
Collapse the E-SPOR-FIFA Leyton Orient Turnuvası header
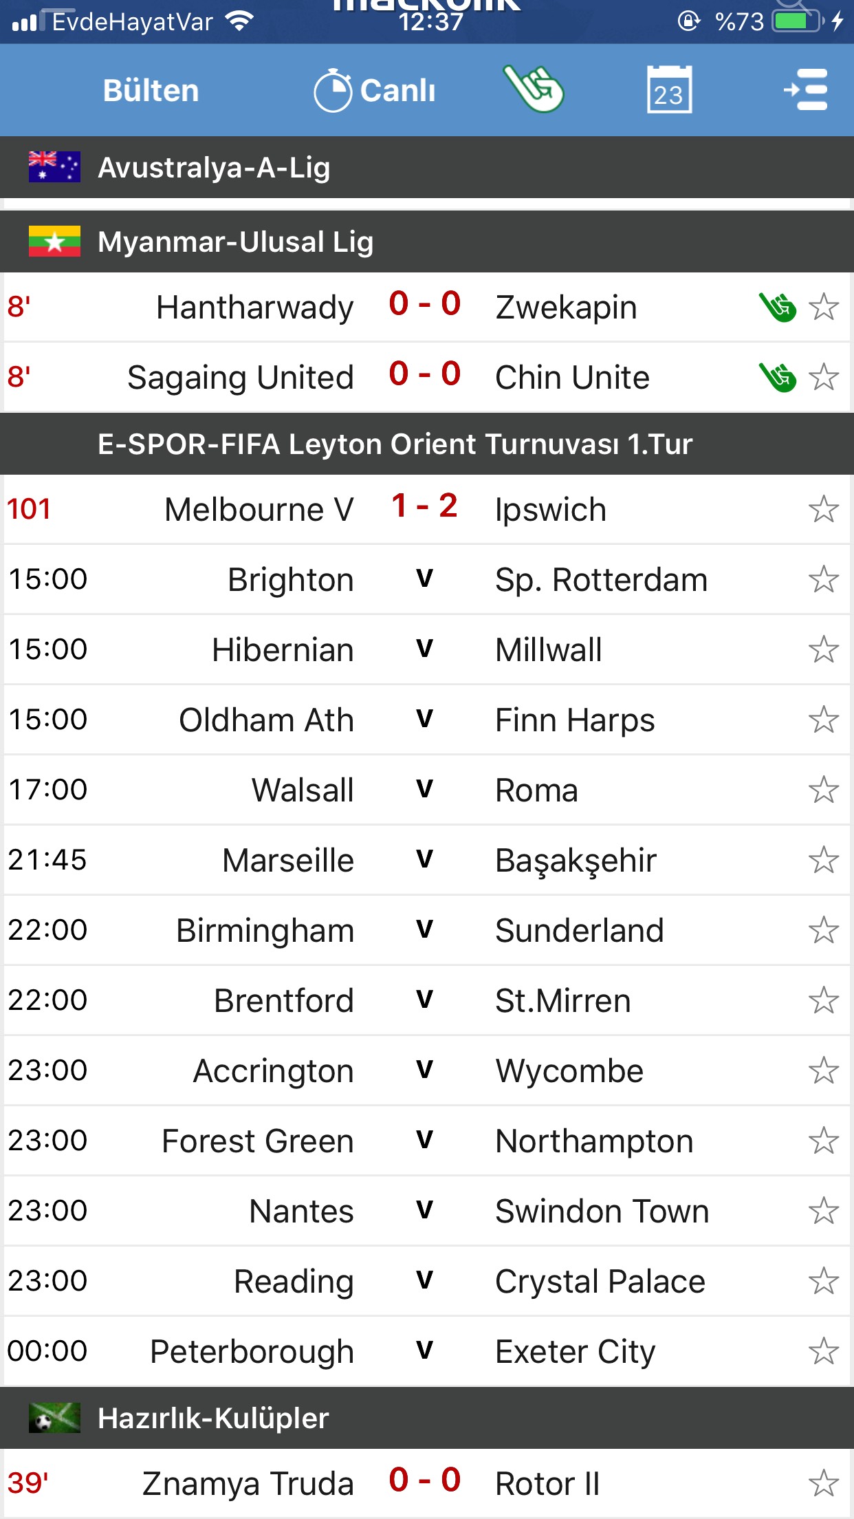pyautogui.click(x=427, y=444)
